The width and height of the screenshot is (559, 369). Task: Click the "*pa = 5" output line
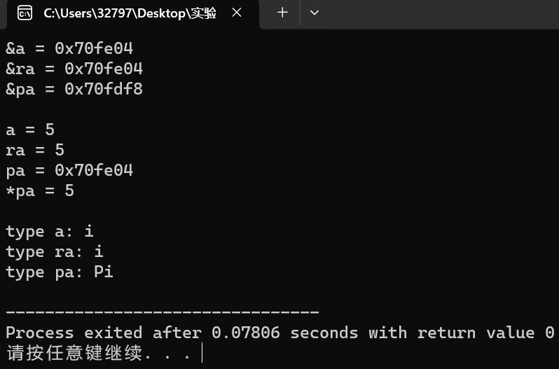[40, 191]
